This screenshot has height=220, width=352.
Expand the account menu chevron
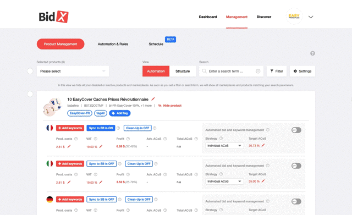coord(311,17)
